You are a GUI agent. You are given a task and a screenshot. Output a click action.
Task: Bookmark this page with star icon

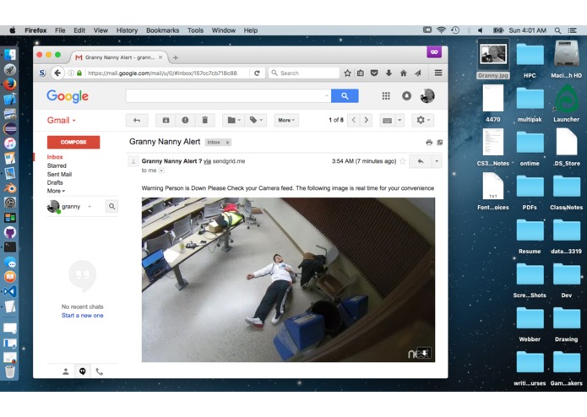coord(347,73)
